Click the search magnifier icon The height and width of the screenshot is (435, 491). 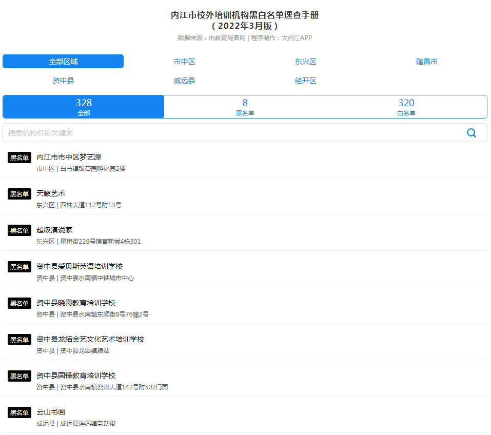point(472,132)
